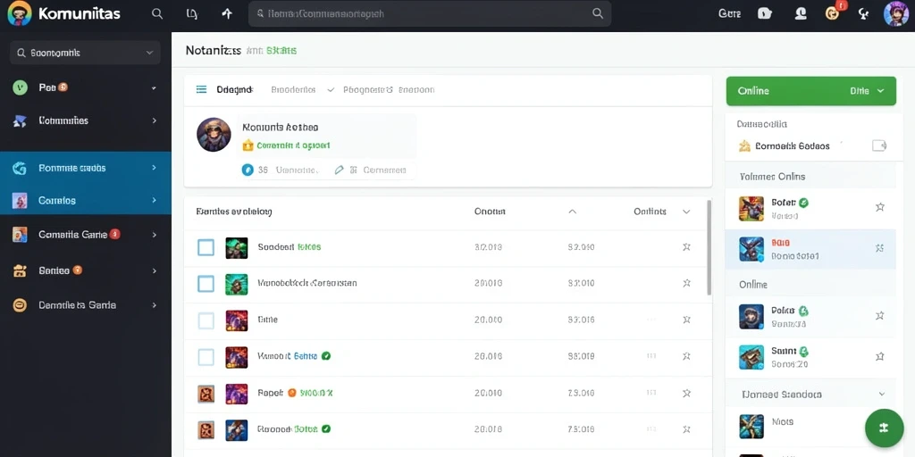Expand the Comantia Game sidebar item chevron
This screenshot has height=457, width=915.
(x=154, y=235)
